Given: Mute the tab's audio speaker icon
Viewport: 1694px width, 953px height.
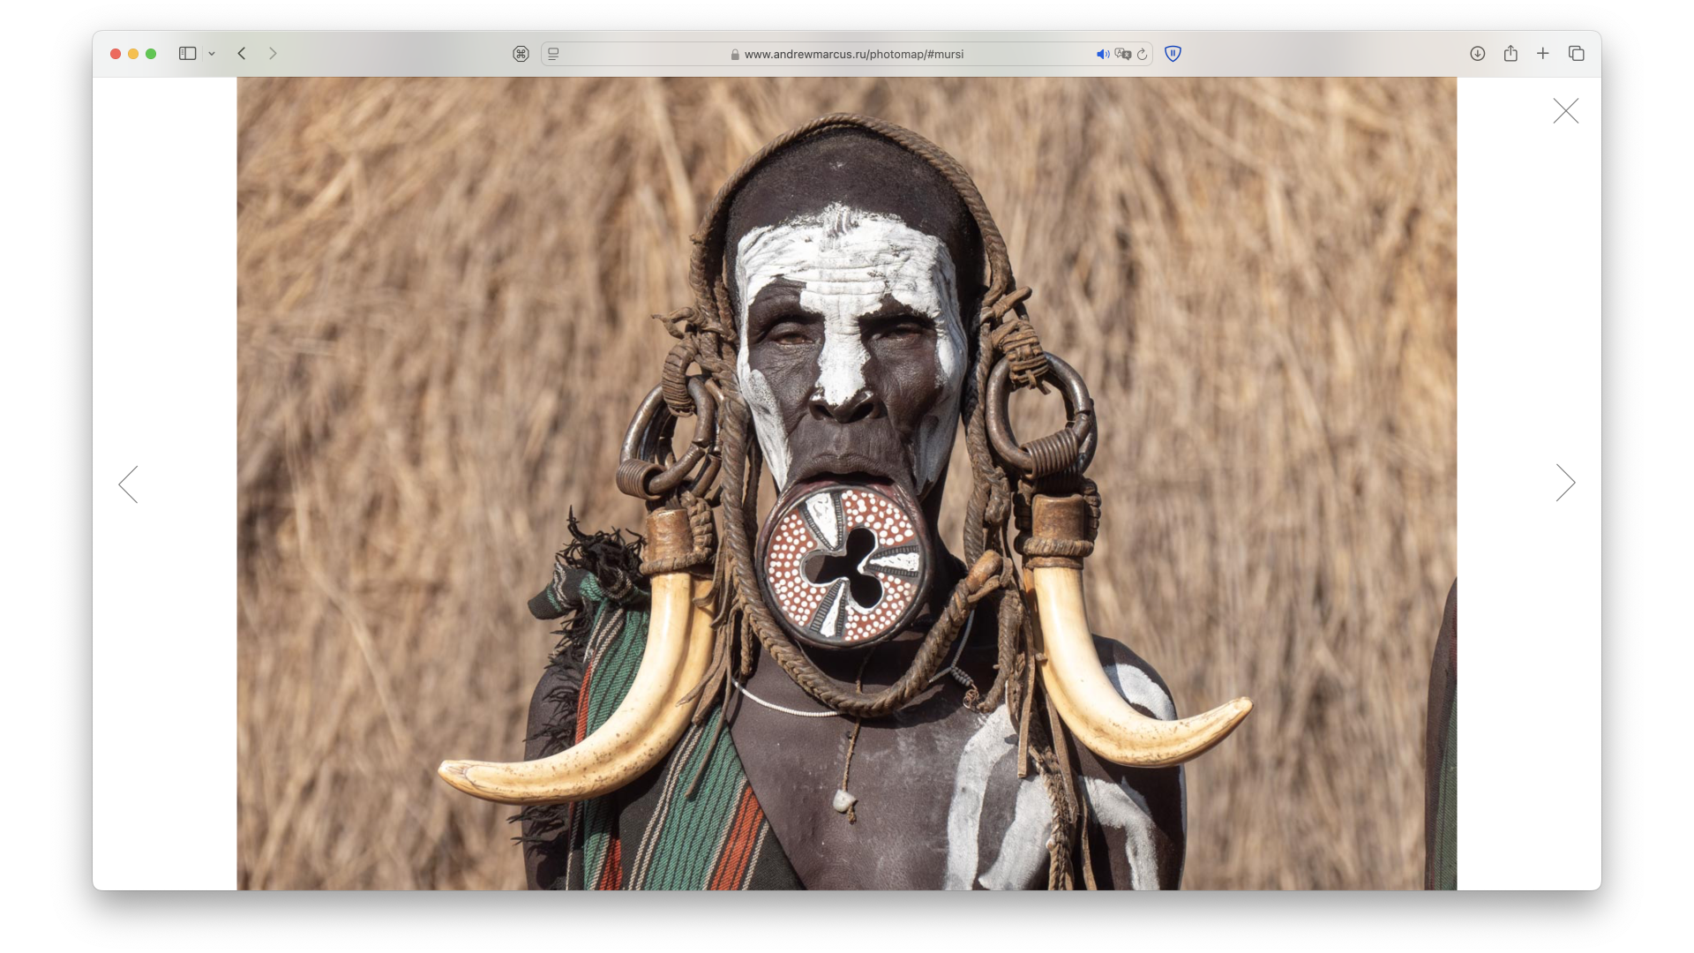Looking at the screenshot, I should (1102, 54).
